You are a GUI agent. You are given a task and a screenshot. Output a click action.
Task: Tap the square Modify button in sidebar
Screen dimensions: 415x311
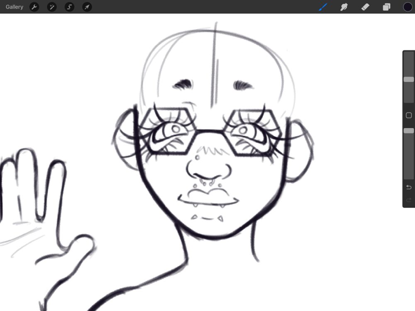click(x=409, y=115)
